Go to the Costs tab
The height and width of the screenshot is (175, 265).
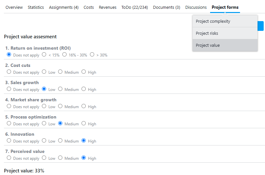coord(89,7)
